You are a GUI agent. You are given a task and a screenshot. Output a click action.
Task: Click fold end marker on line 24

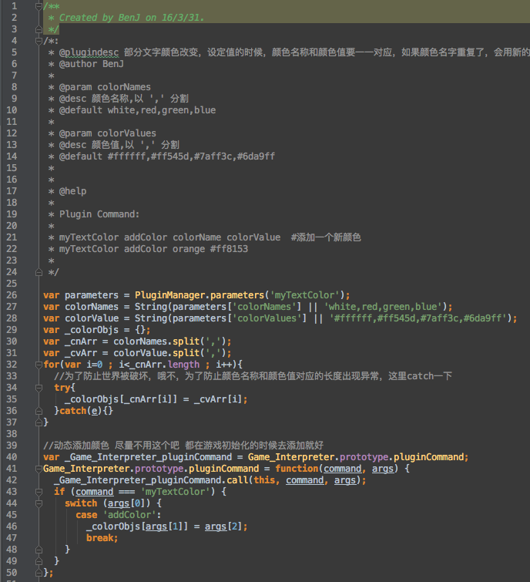39,272
